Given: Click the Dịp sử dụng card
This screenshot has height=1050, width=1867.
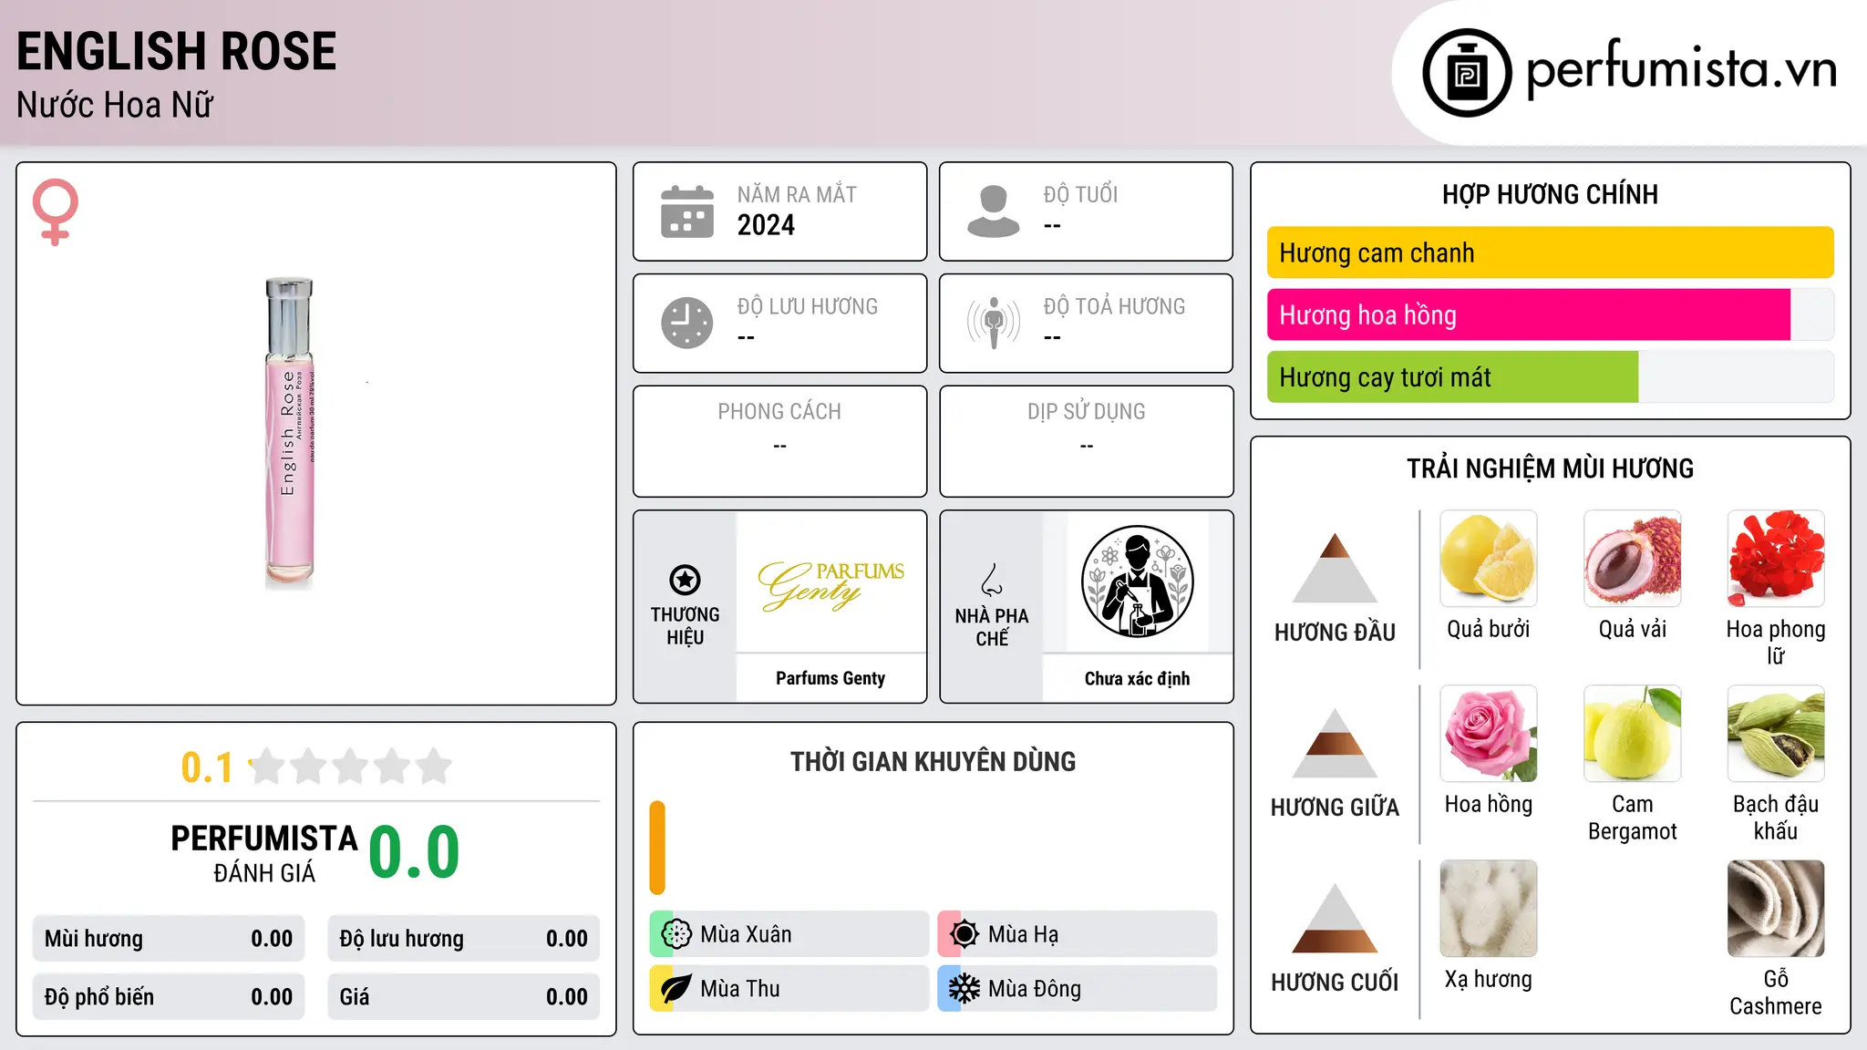Looking at the screenshot, I should coord(1086,441).
